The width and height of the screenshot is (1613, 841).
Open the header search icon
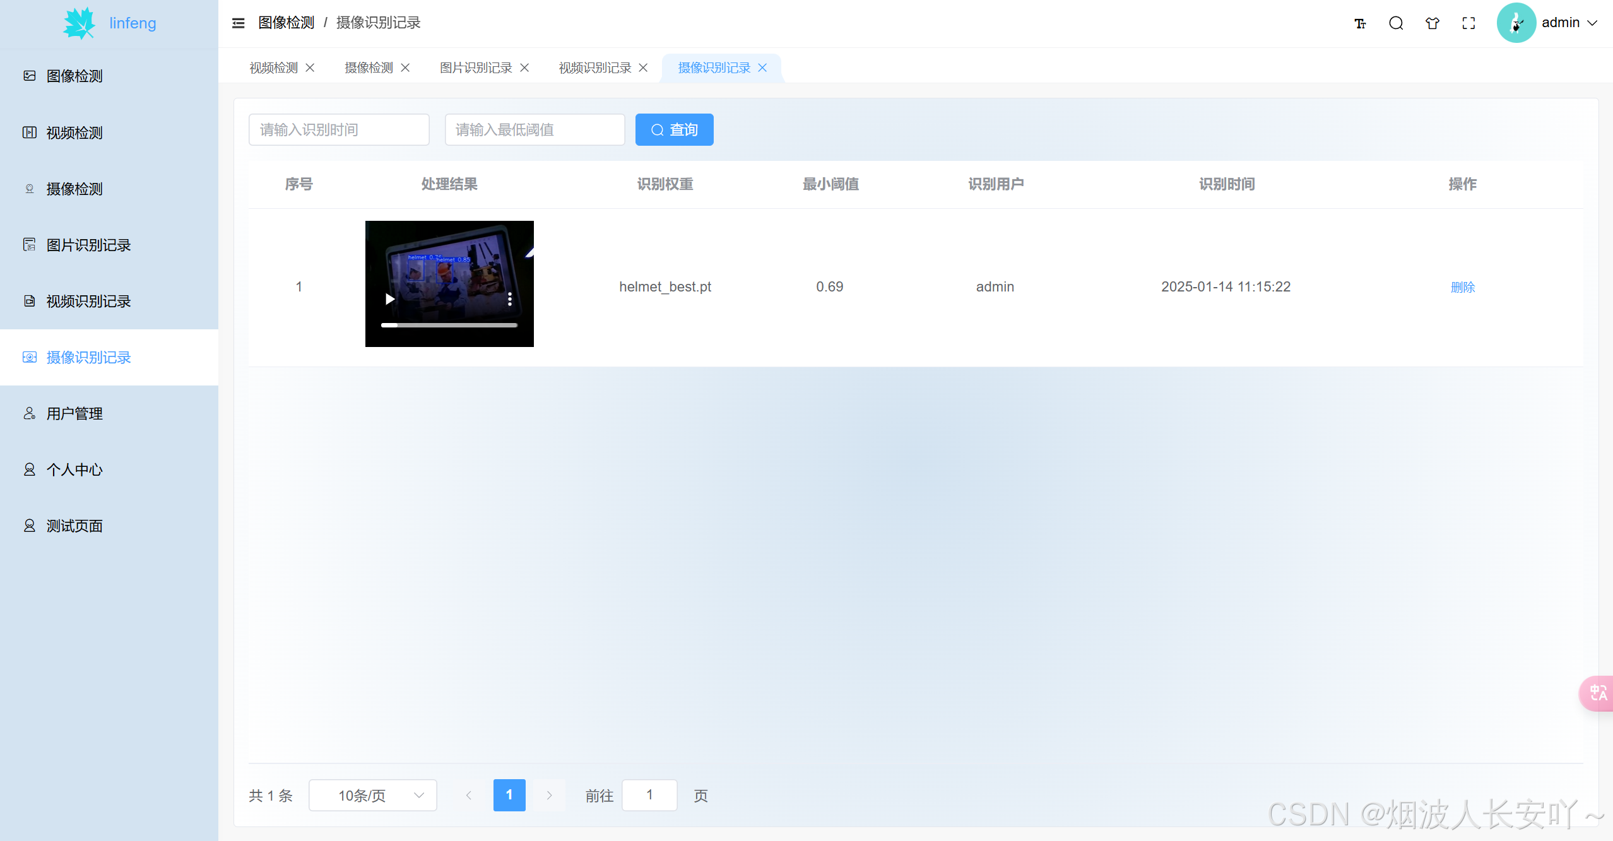coord(1396,23)
